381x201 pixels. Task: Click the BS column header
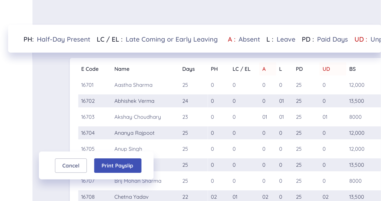352,69
